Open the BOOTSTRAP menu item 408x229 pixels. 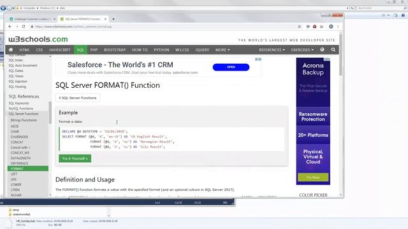tap(115, 50)
